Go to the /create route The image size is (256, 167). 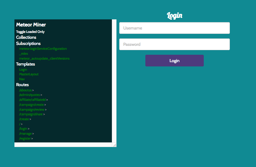24,119
